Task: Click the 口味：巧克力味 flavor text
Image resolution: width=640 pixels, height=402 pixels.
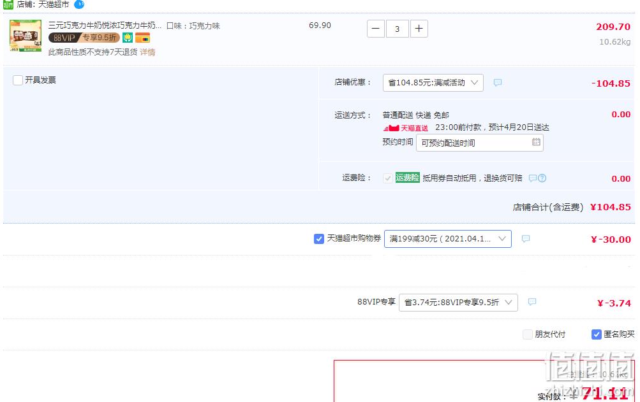Action: [193, 25]
